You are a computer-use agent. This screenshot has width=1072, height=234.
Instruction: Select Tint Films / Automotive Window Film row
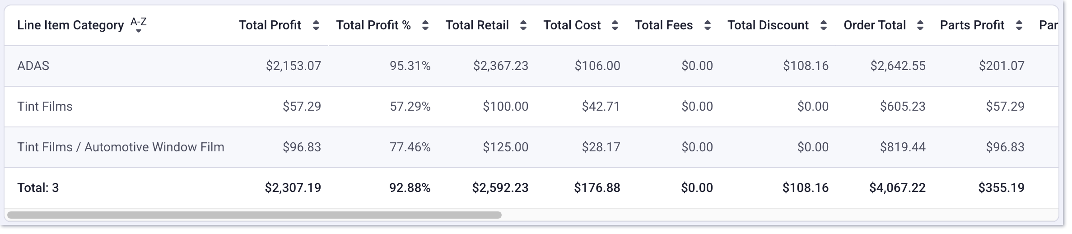coord(531,147)
